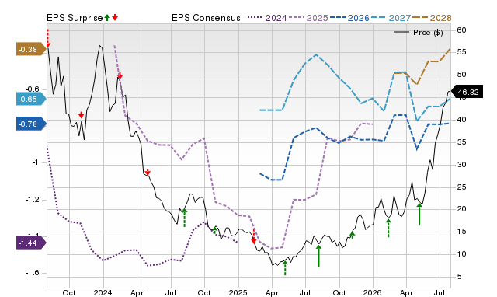The width and height of the screenshot is (497, 297).
Task: Click the 50 label on the price axis
Action: pyautogui.click(x=461, y=75)
